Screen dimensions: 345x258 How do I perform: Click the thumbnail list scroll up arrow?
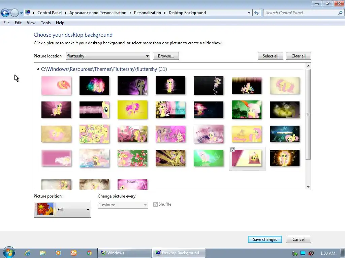point(308,66)
